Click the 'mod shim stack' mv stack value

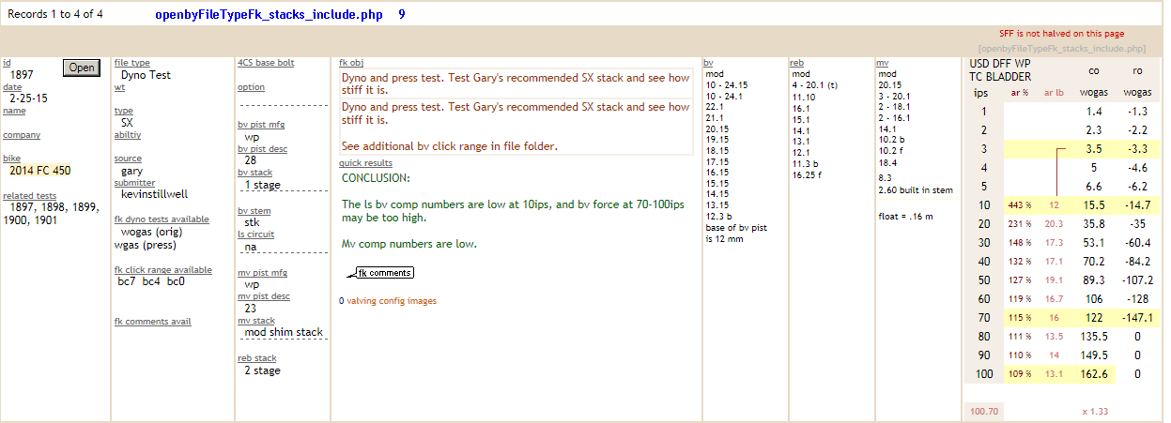[x=283, y=332]
